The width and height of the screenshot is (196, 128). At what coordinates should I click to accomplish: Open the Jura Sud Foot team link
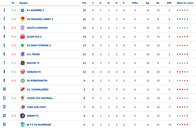pos(36,107)
